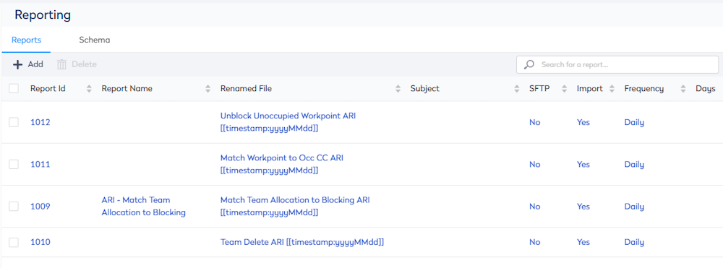
Task: Sort by Import column arrows
Action: tap(612, 89)
